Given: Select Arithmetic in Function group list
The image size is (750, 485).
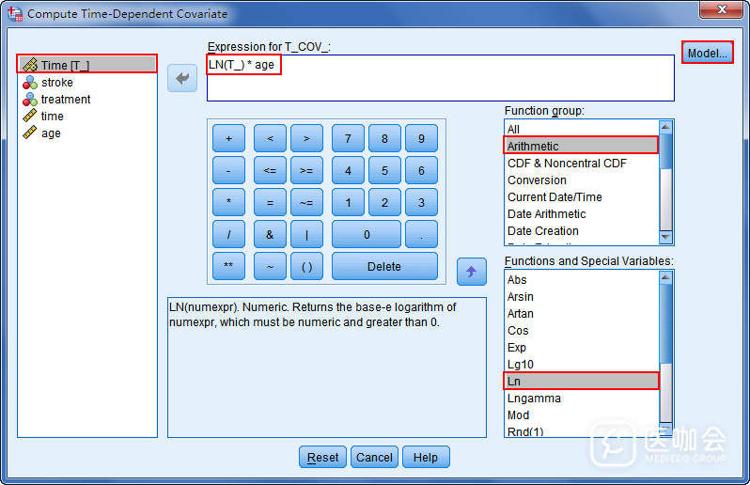Looking at the screenshot, I should (581, 146).
